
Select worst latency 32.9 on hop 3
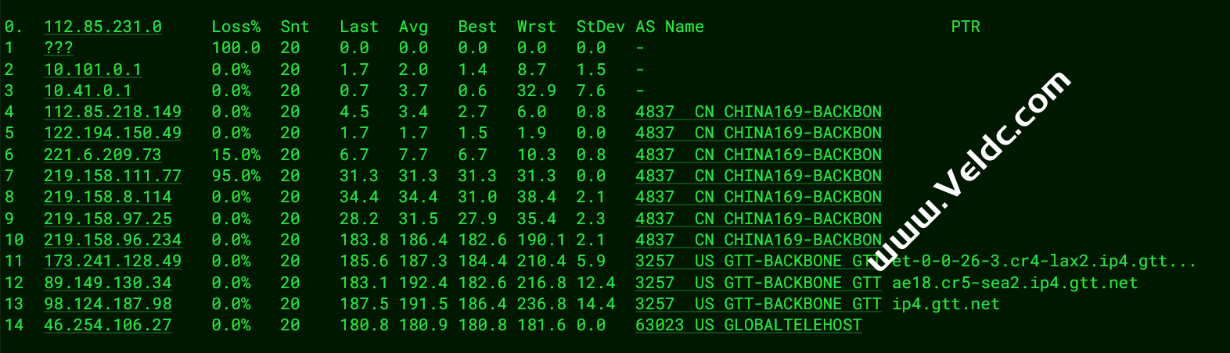(536, 91)
